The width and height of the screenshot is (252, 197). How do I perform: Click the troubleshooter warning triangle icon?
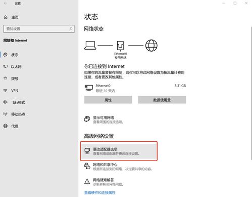87,181
